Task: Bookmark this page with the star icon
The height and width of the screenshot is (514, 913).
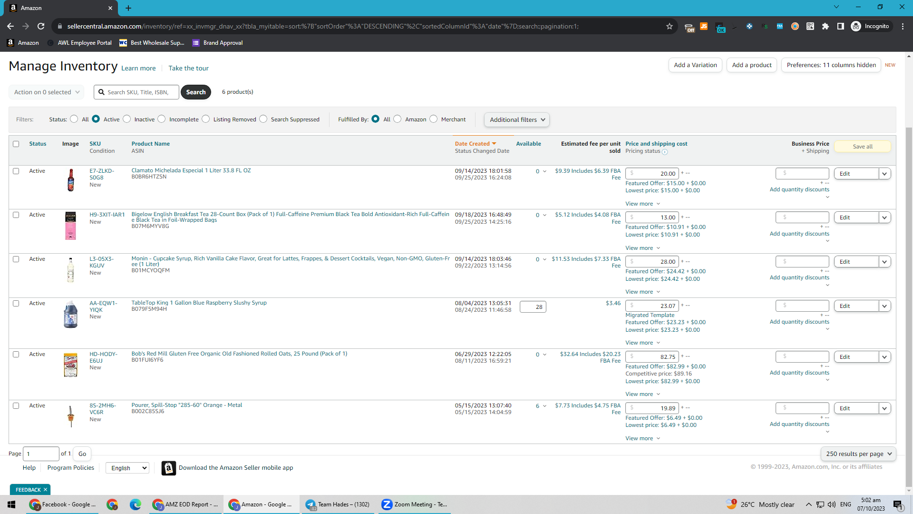Action: point(670,26)
